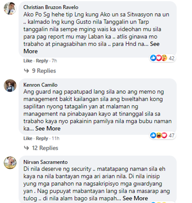Click the Christian Bruzon Ravelo name link
The height and width of the screenshot is (203, 192).
[x=51, y=7]
